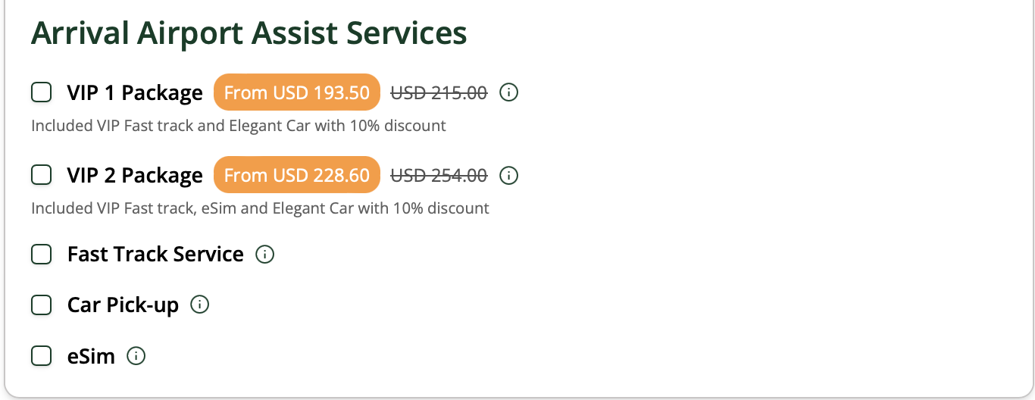Viewport: 1035px width, 400px height.
Task: Click info icon beside VIP 2 Package price
Action: click(x=510, y=176)
